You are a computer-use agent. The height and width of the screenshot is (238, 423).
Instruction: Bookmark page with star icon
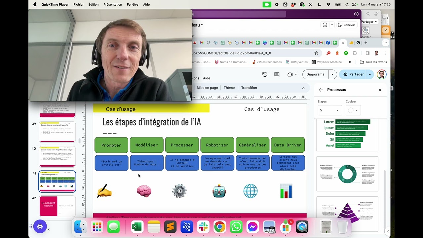click(316, 53)
